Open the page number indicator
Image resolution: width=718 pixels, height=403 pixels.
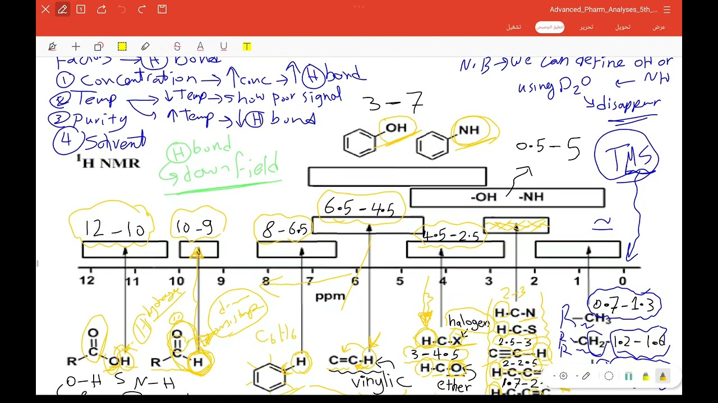click(x=81, y=10)
